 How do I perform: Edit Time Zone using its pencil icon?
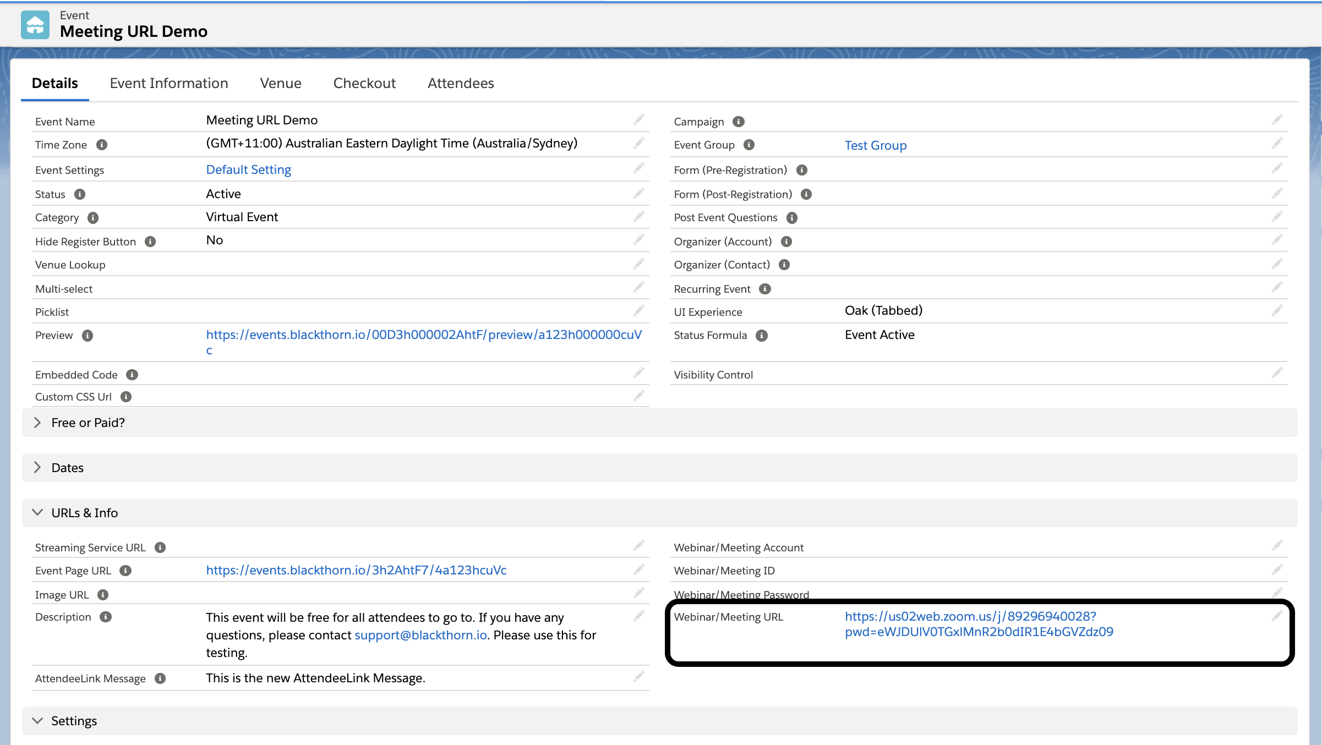click(638, 144)
